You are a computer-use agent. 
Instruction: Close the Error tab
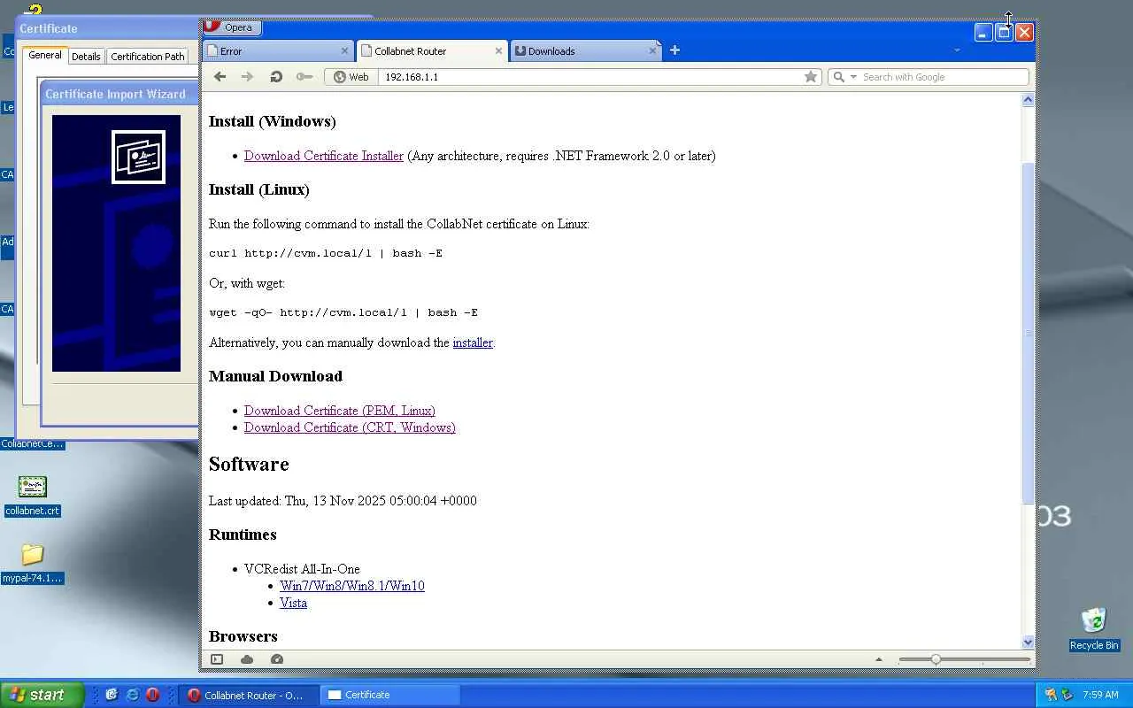pyautogui.click(x=345, y=51)
